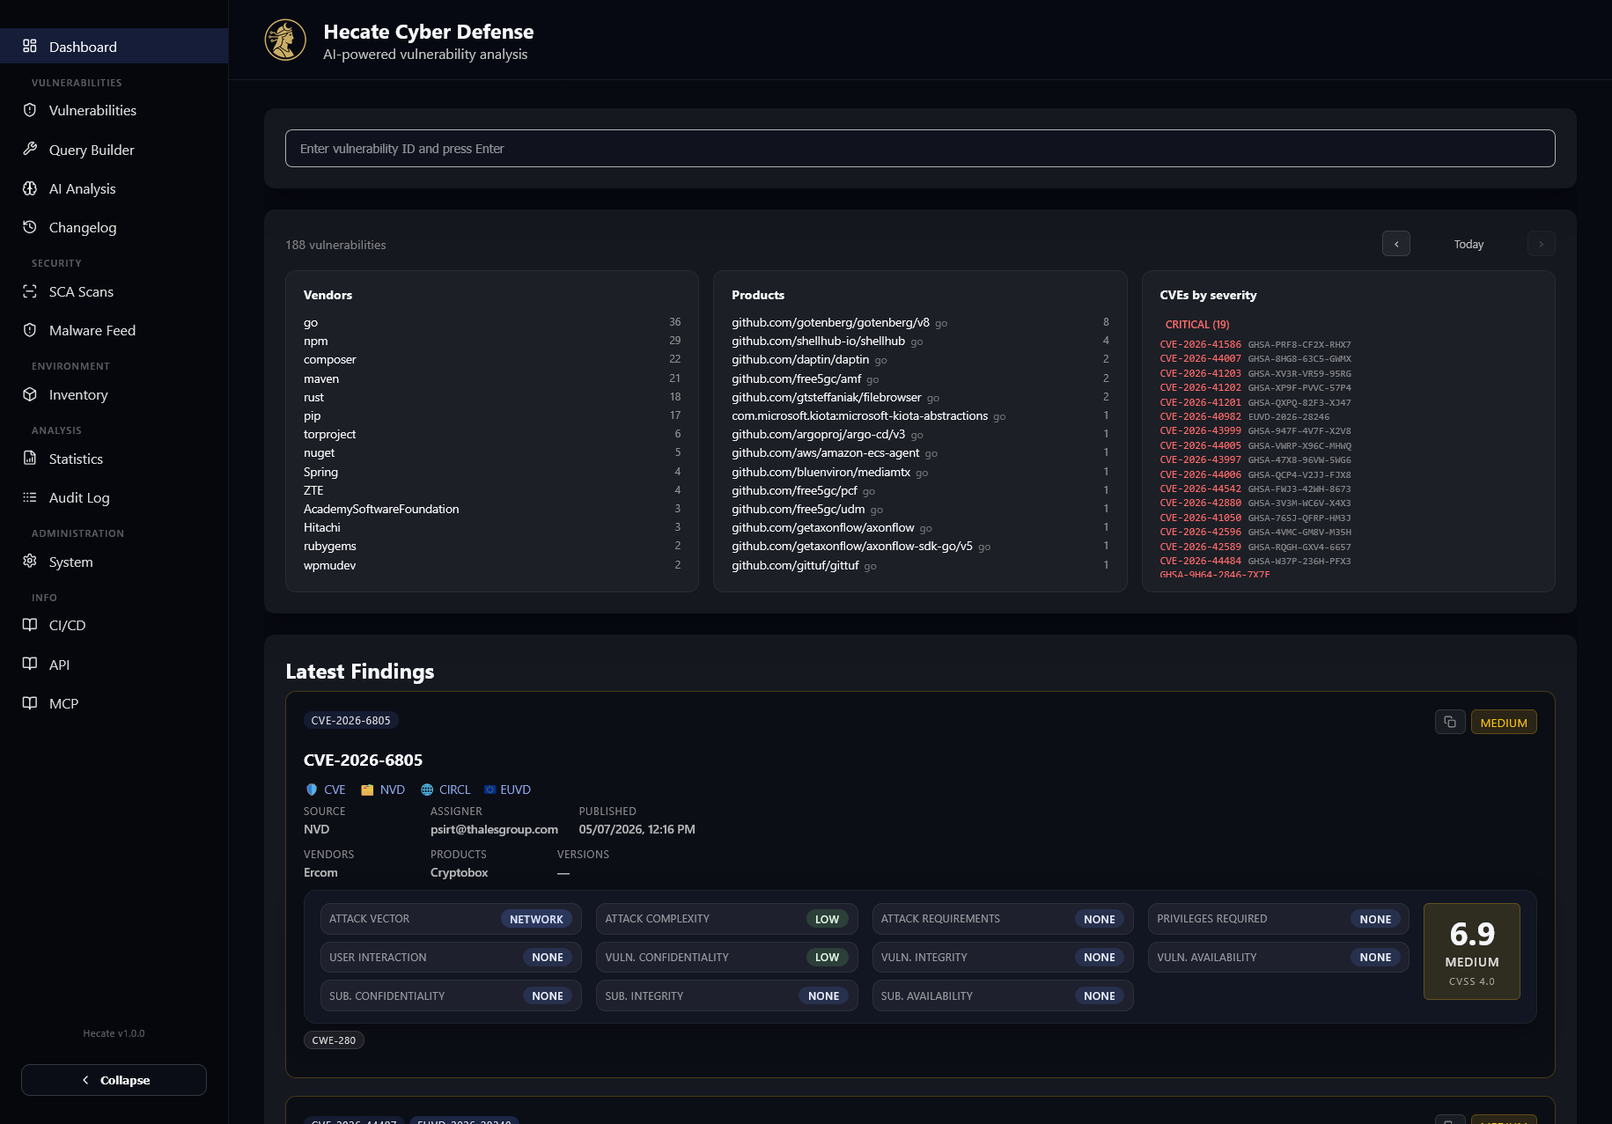Click the MCP book icon
Screen dimensions: 1612x1124
pos(30,703)
